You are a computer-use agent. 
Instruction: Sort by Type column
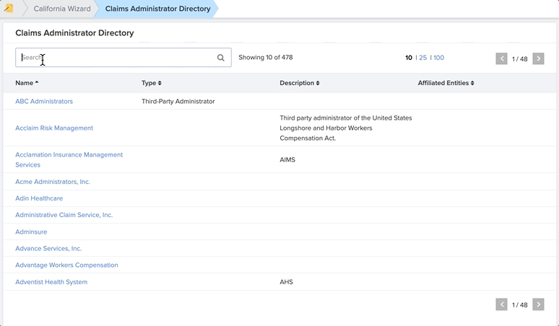click(x=151, y=83)
